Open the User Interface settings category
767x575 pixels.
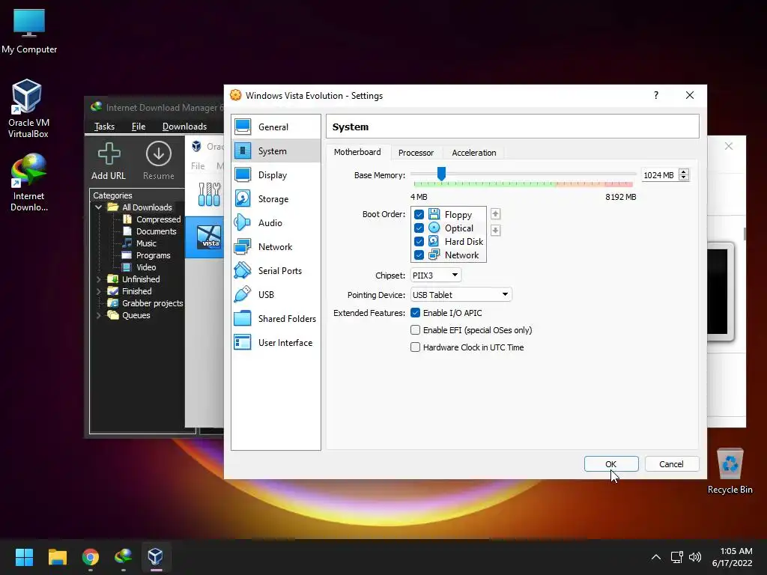(x=276, y=343)
